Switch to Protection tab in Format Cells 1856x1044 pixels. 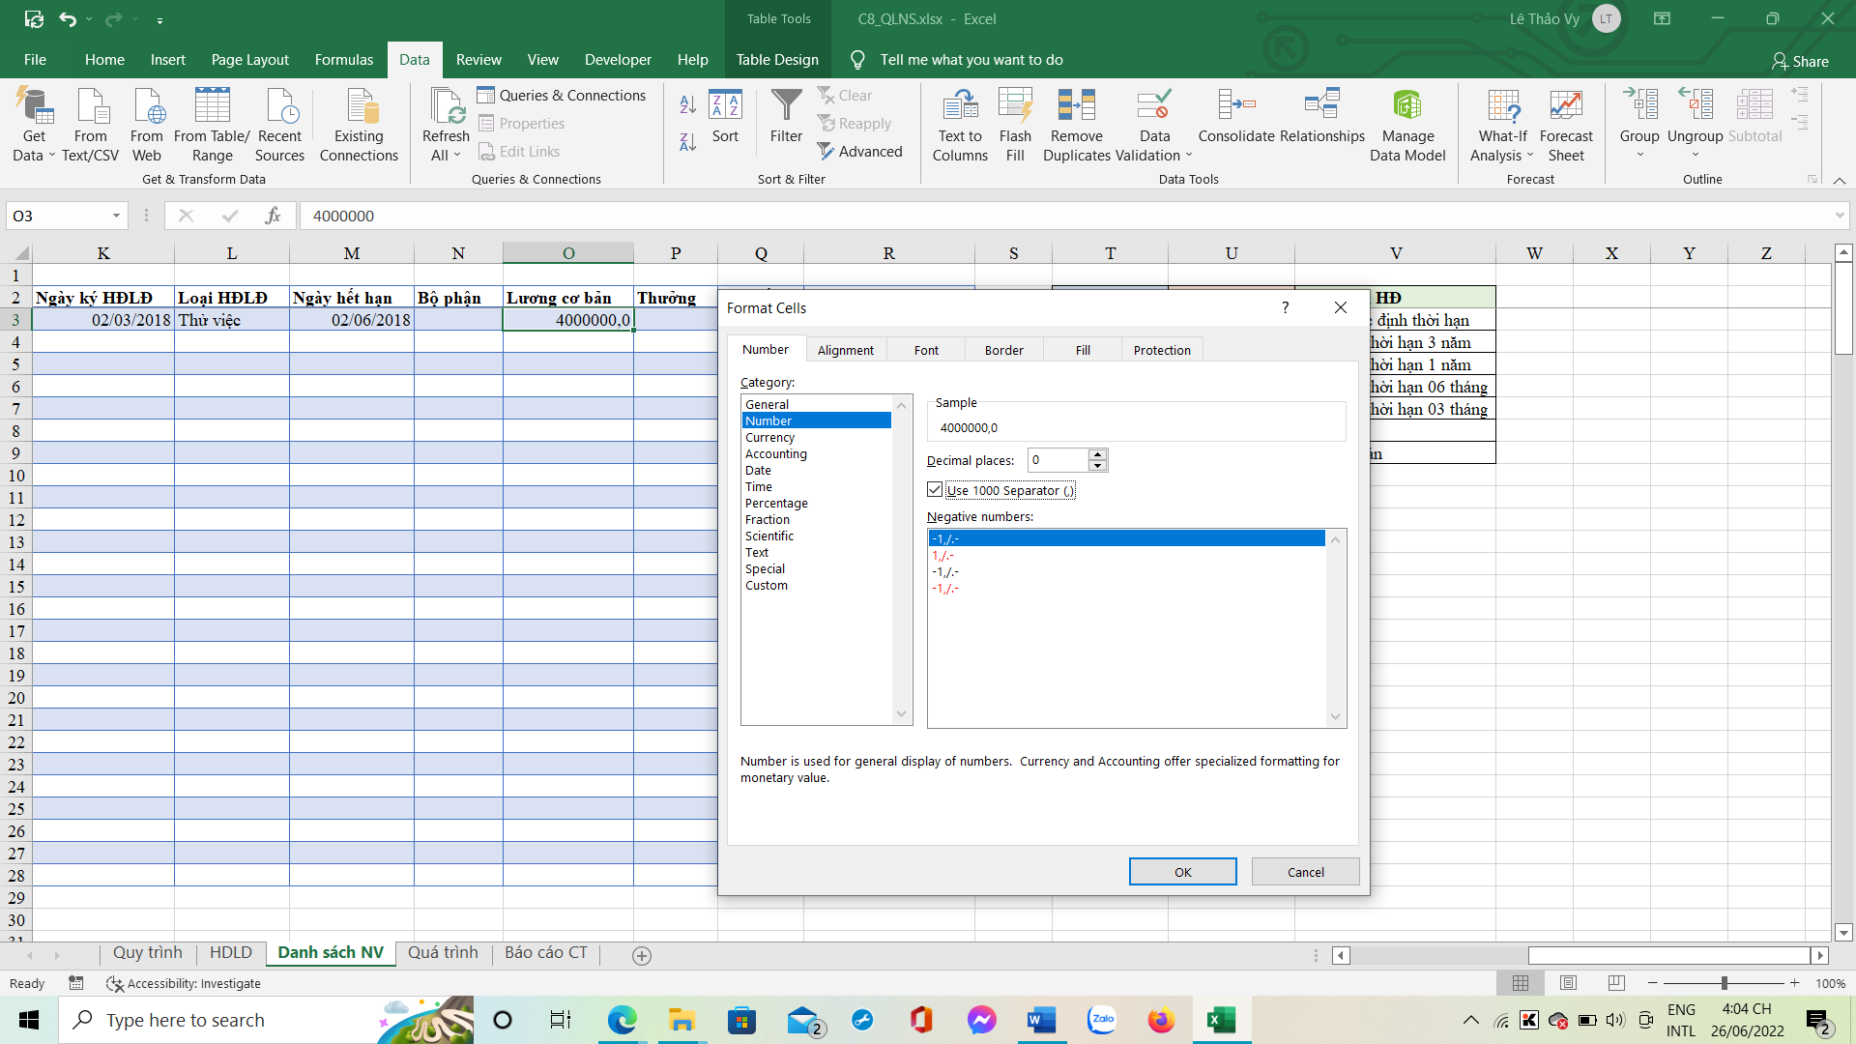coord(1162,350)
